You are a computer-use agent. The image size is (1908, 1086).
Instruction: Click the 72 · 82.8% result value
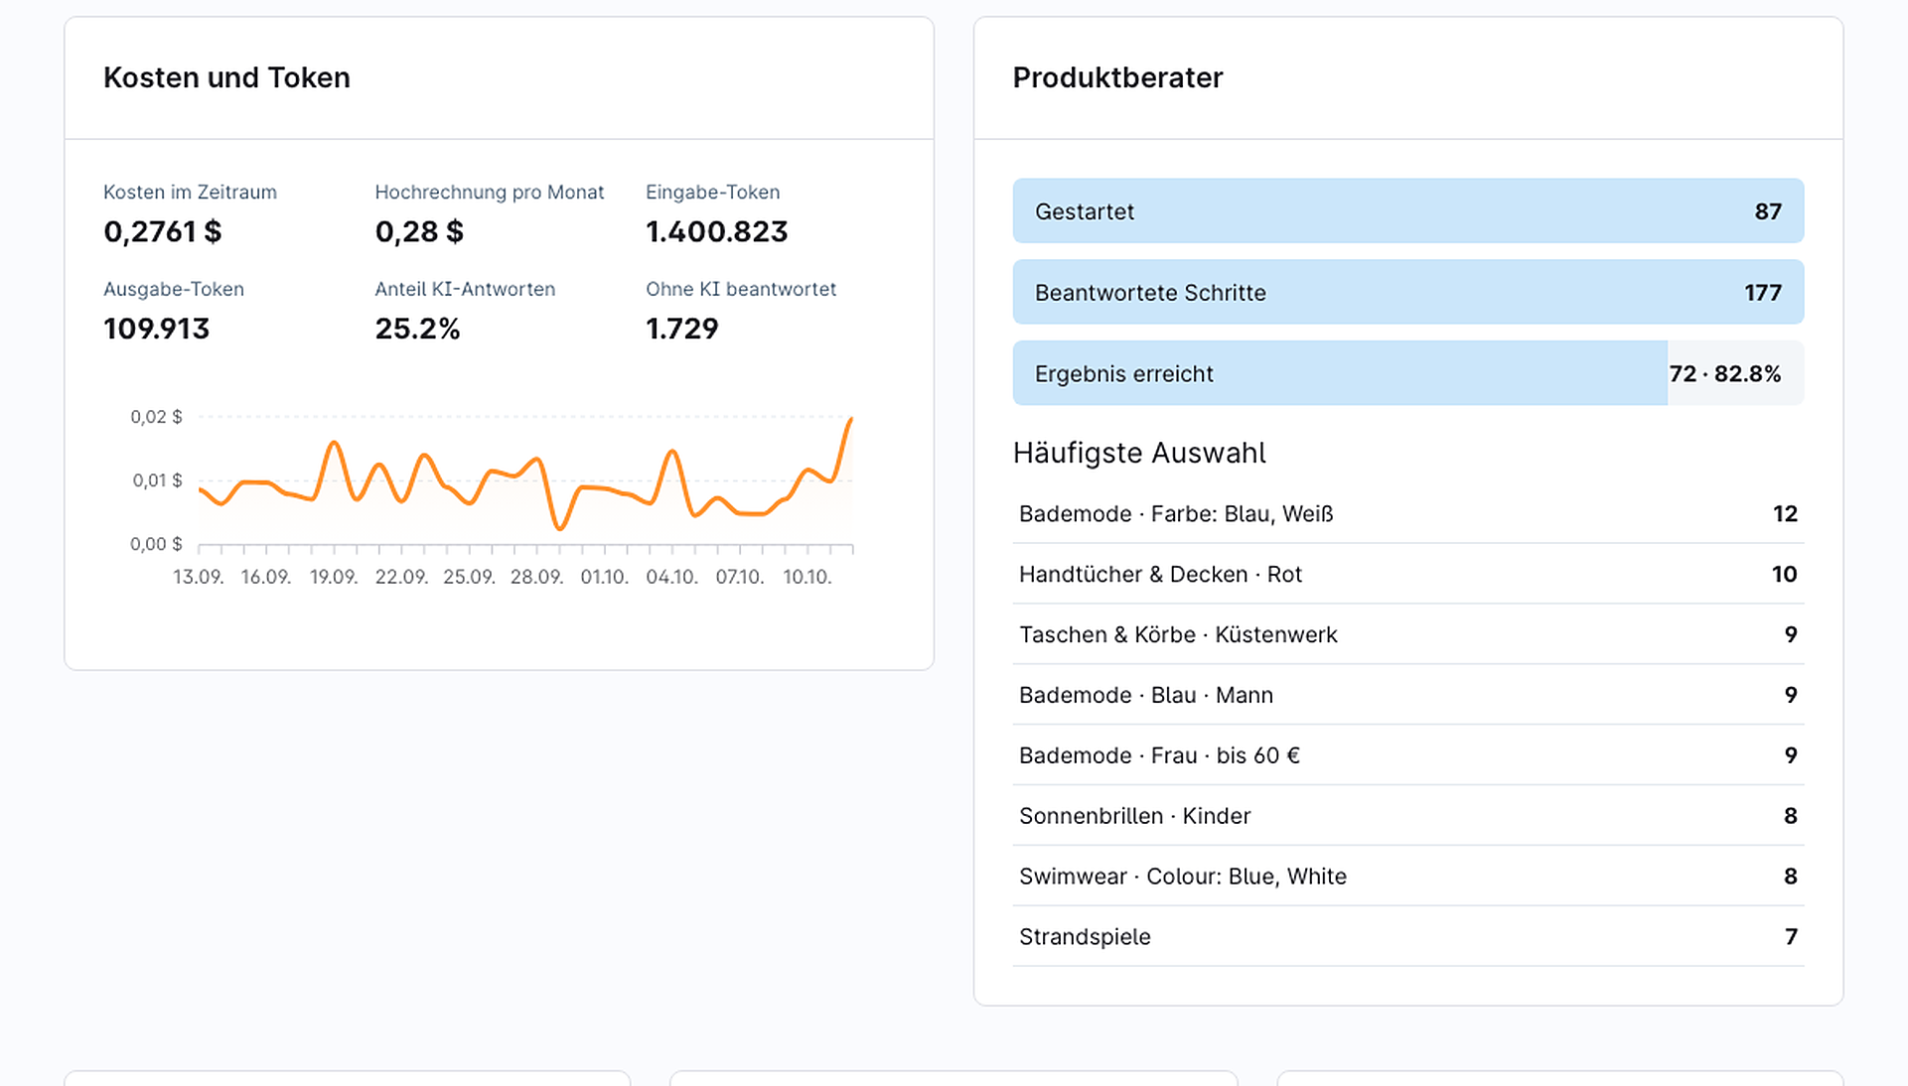point(1724,374)
